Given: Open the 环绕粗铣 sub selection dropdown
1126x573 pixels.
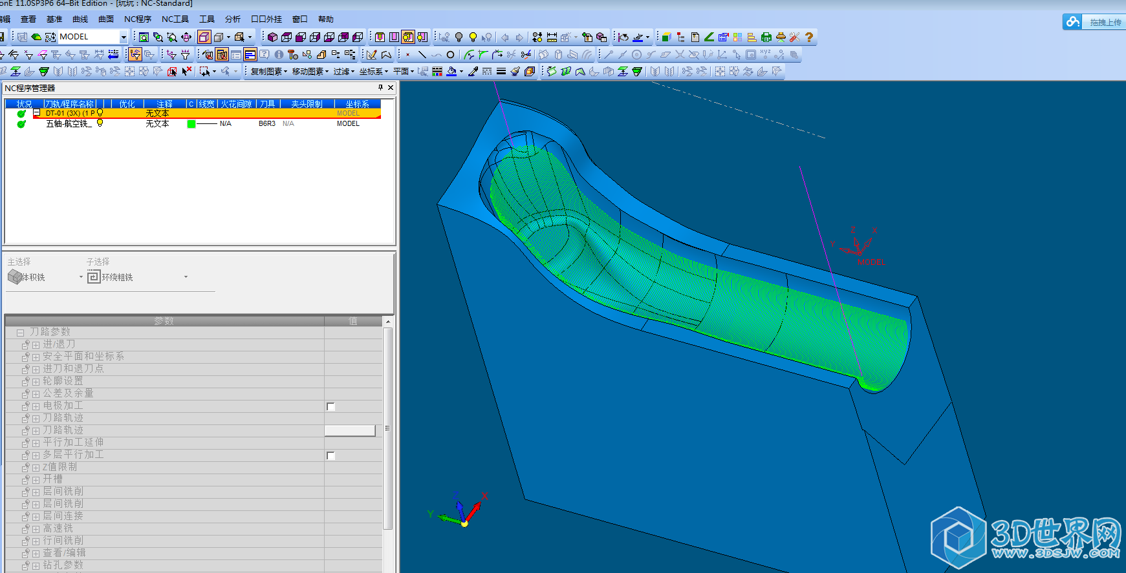Looking at the screenshot, I should [186, 277].
